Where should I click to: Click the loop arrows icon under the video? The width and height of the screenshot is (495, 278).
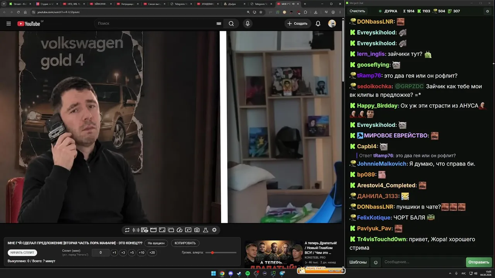point(127,230)
